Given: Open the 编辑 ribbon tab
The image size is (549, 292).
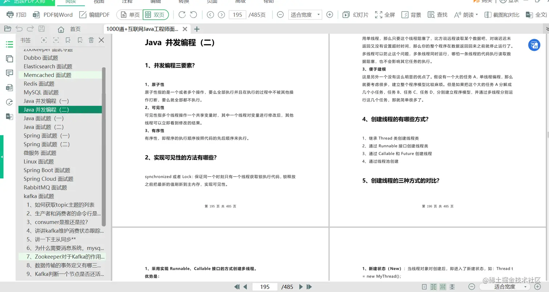Looking at the screenshot, I should click(x=155, y=1).
